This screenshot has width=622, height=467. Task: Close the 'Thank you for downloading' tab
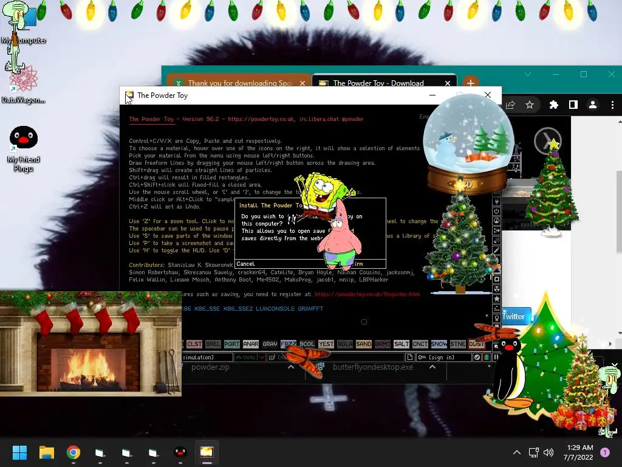(x=302, y=83)
